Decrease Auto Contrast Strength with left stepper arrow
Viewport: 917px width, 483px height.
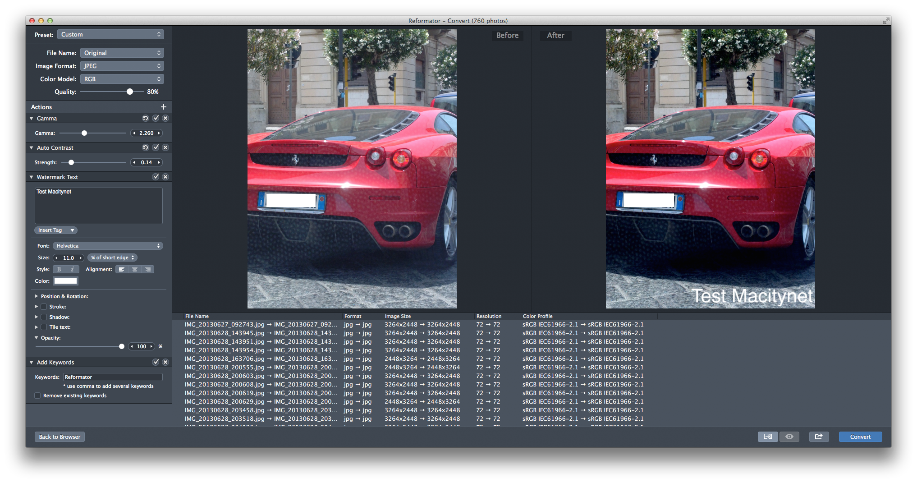pyautogui.click(x=134, y=162)
